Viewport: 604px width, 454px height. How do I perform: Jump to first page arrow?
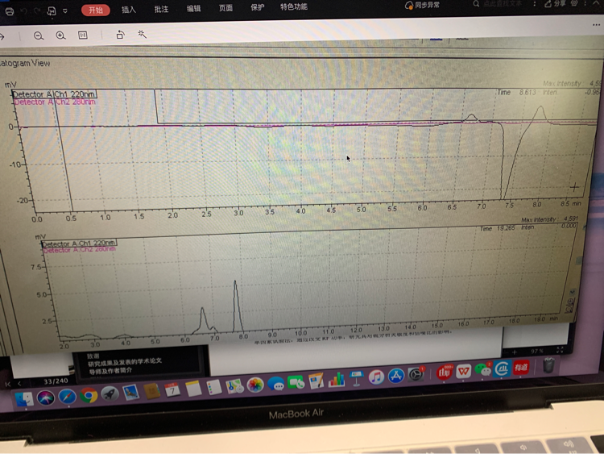[x=8, y=384]
